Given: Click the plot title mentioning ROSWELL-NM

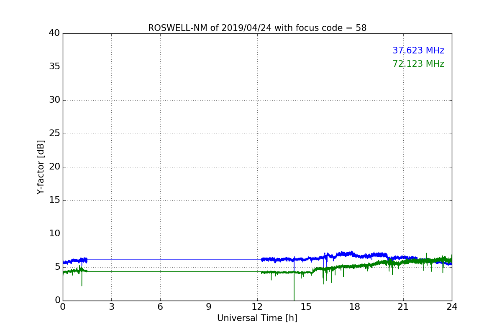Looking at the screenshot, I should point(257,28).
